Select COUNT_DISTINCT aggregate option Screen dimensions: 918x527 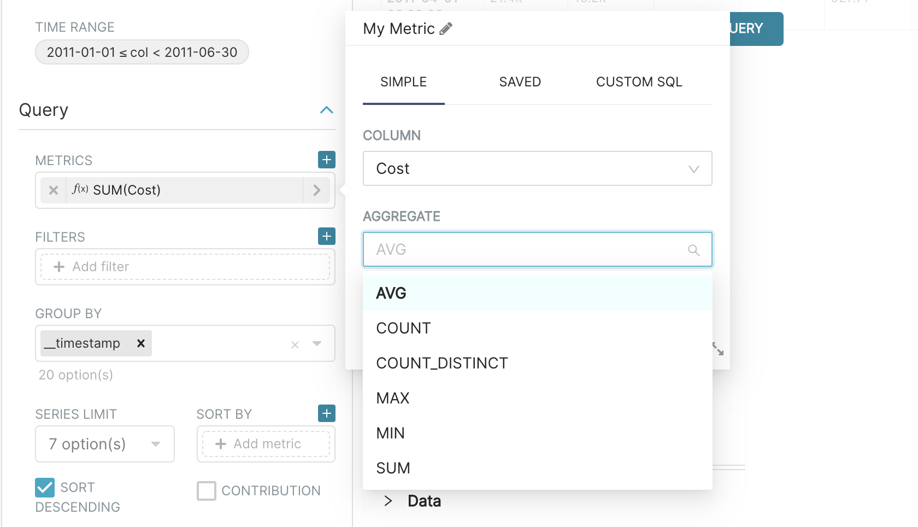[x=442, y=363]
